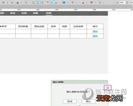Open the line pattern dropdown arrow
The width and height of the screenshot is (133, 106).
point(104,2)
